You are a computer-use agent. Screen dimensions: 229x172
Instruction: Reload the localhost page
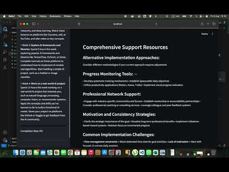[156, 24]
